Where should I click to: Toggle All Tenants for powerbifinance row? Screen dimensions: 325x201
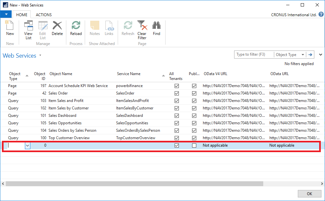[177, 86]
